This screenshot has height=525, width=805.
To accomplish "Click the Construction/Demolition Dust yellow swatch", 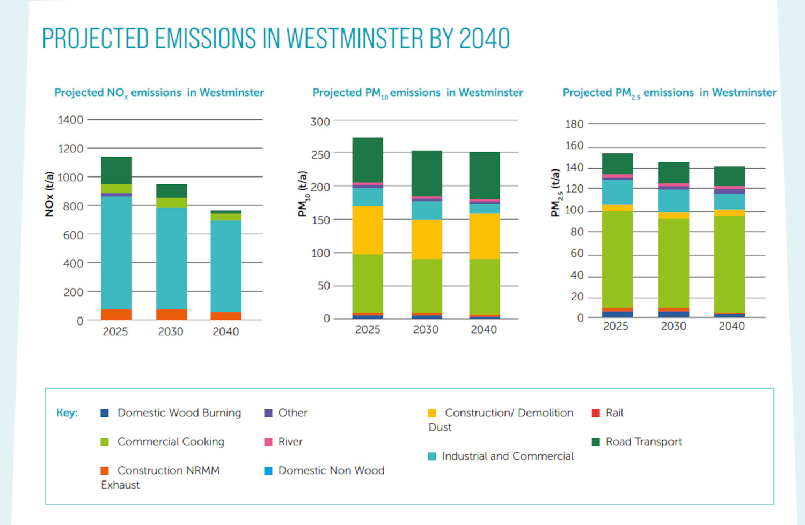I will tap(432, 413).
